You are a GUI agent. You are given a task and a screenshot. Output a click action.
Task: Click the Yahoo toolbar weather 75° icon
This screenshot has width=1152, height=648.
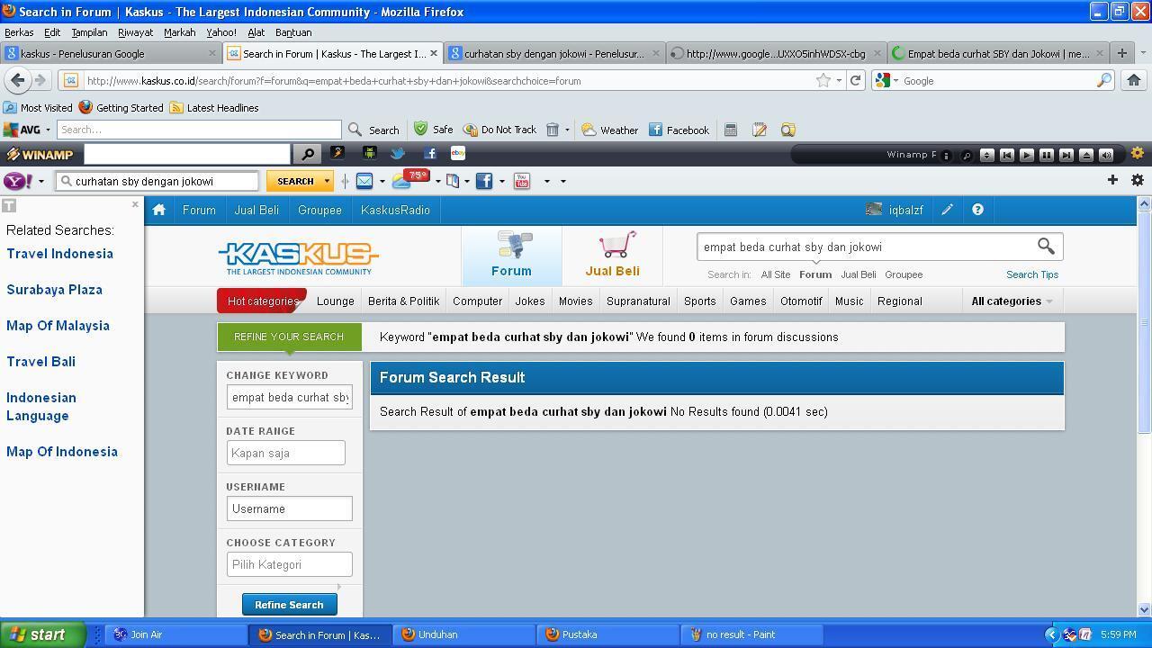pyautogui.click(x=411, y=180)
